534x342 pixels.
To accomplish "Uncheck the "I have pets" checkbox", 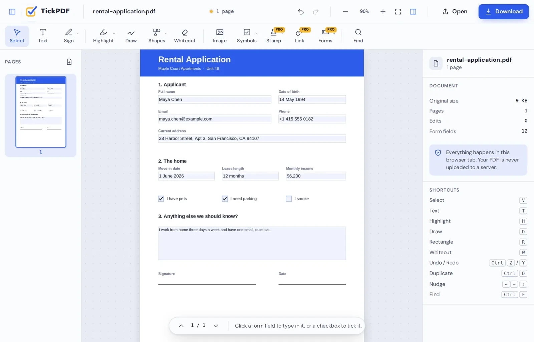I will pos(161,199).
